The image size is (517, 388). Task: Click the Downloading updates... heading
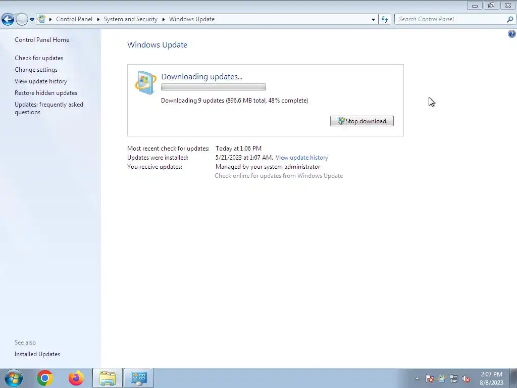pyautogui.click(x=201, y=77)
